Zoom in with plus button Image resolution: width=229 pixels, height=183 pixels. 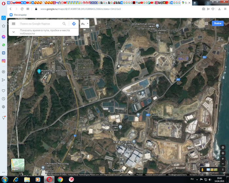click(x=223, y=159)
